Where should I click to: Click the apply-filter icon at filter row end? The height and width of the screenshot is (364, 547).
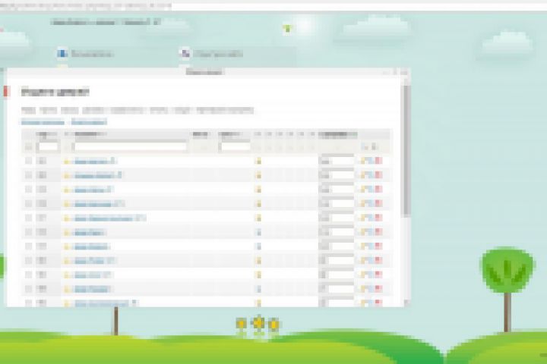[364, 147]
